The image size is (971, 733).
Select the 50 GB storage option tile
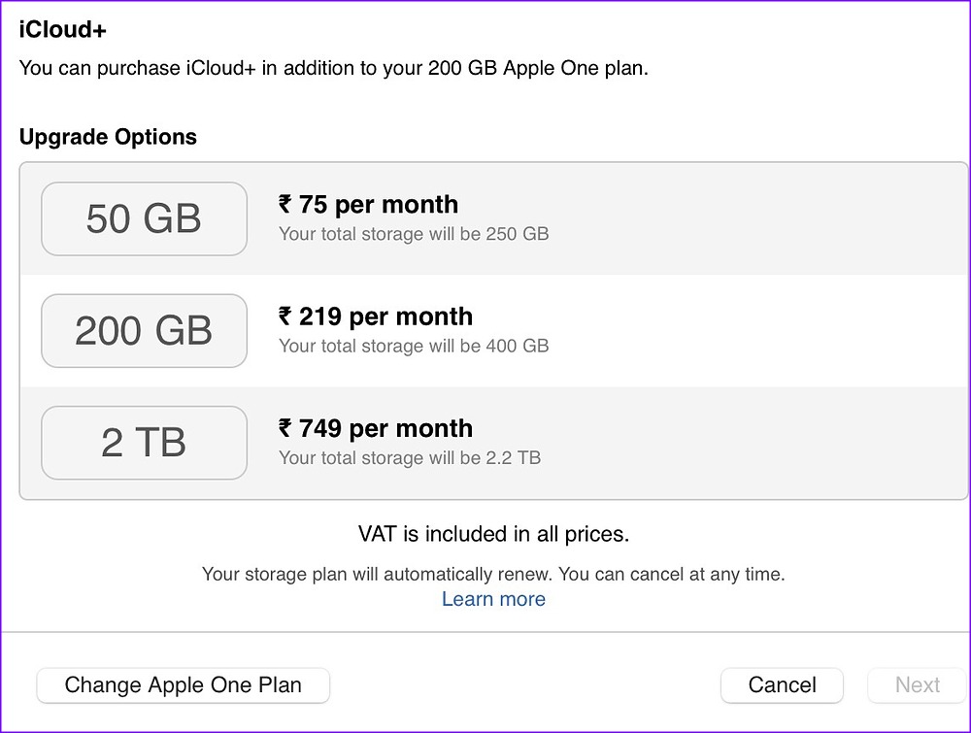coord(144,218)
